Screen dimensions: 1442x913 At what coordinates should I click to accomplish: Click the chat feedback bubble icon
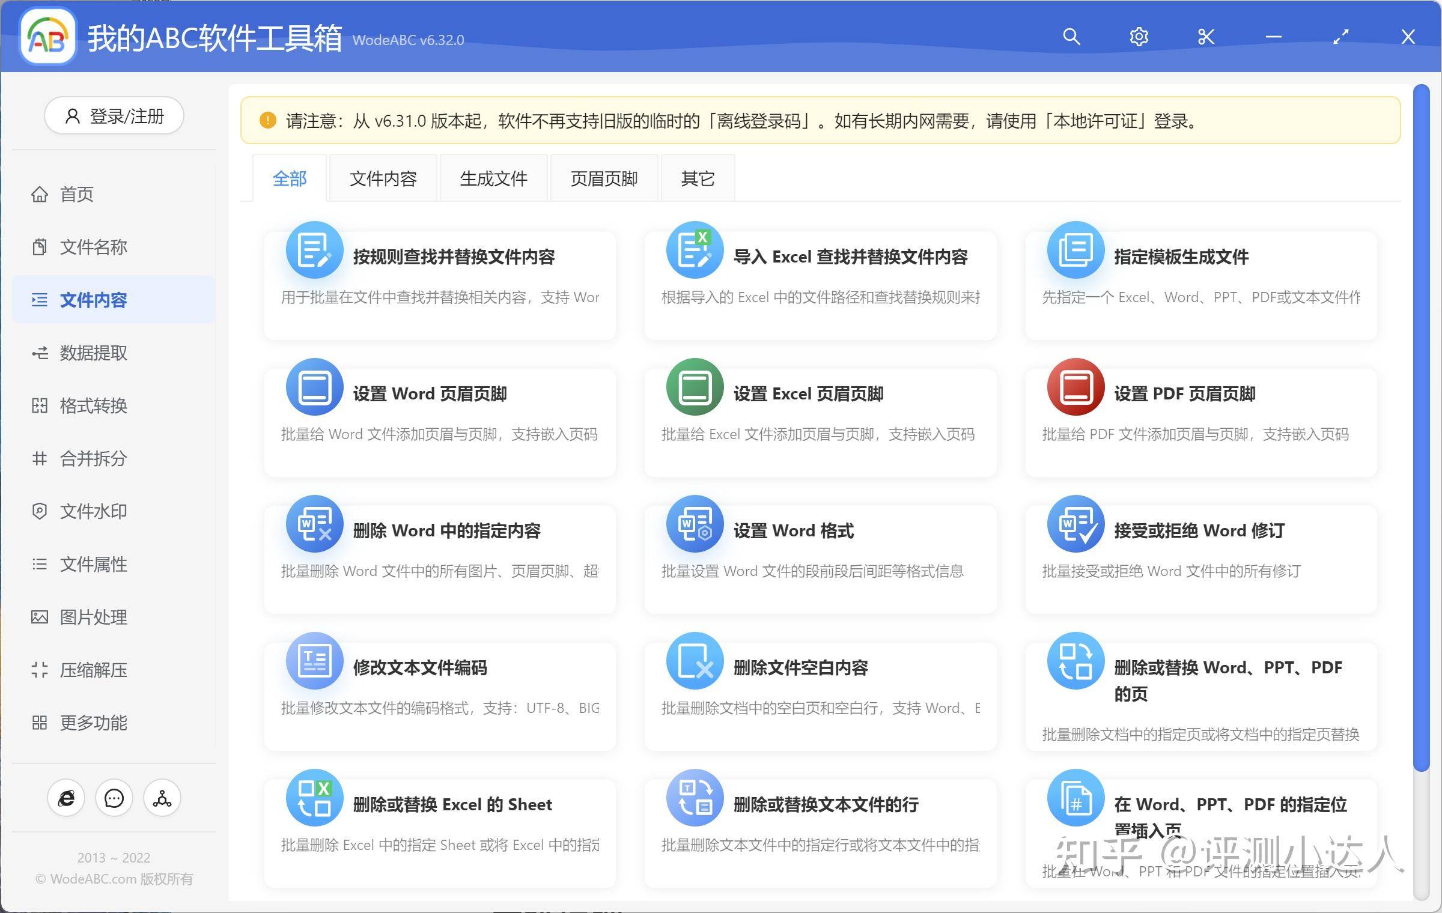pyautogui.click(x=114, y=798)
